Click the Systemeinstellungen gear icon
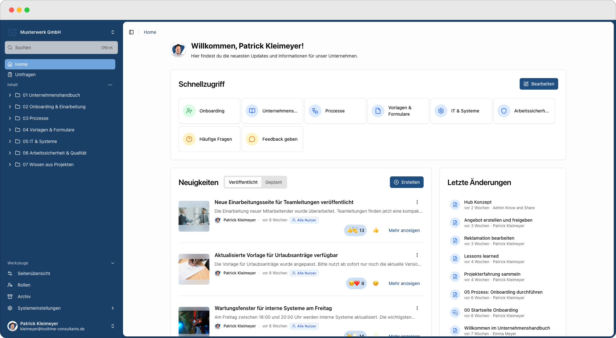Screen dimensions: 616x338 tap(10, 308)
